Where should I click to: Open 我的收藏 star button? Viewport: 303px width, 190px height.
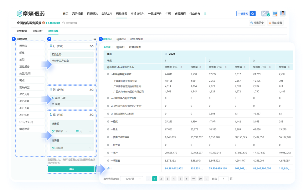click(x=275, y=23)
